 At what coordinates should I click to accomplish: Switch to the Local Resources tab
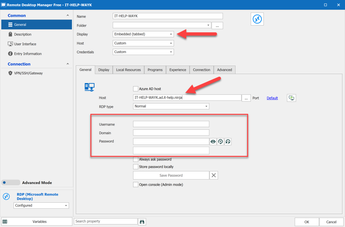coord(128,70)
